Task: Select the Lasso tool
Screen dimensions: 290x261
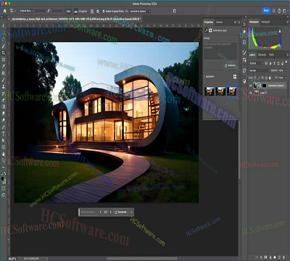Action: [x=4, y=39]
